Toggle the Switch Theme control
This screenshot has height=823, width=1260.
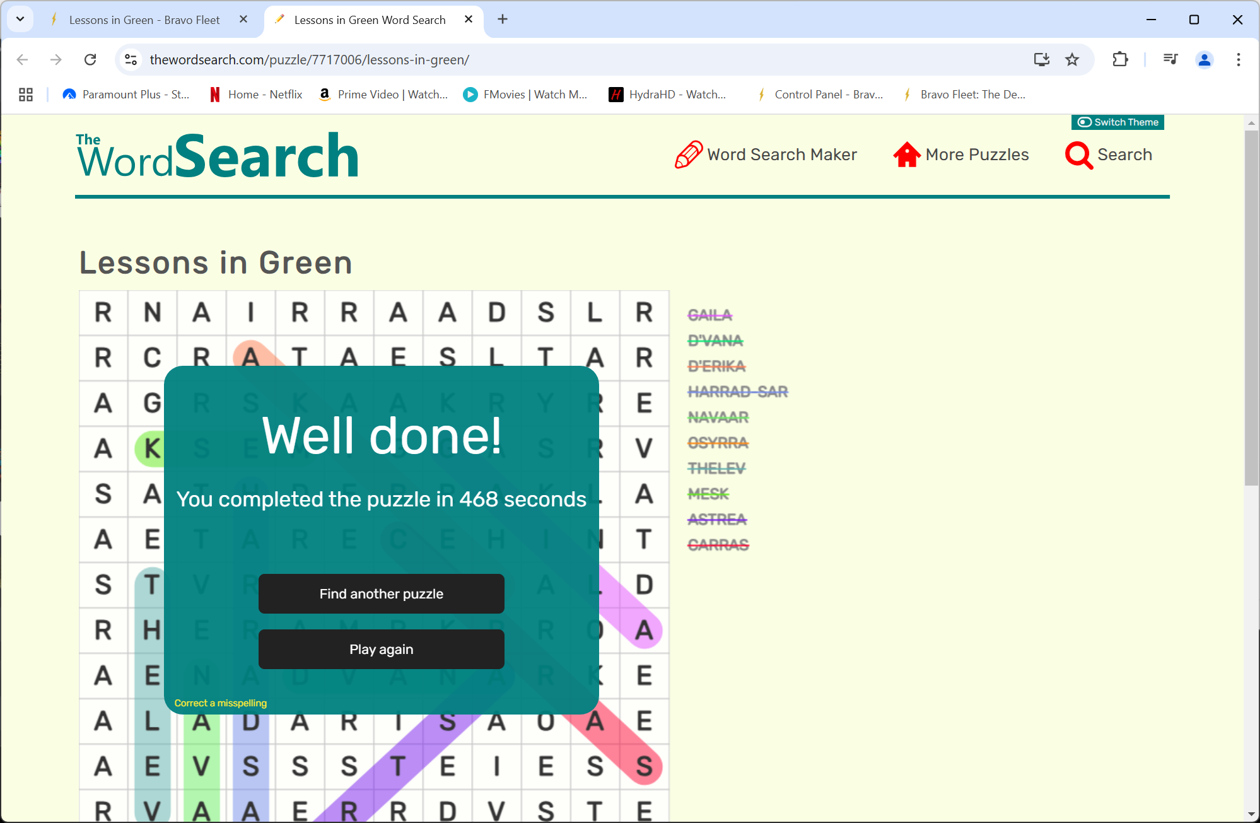(x=1117, y=122)
